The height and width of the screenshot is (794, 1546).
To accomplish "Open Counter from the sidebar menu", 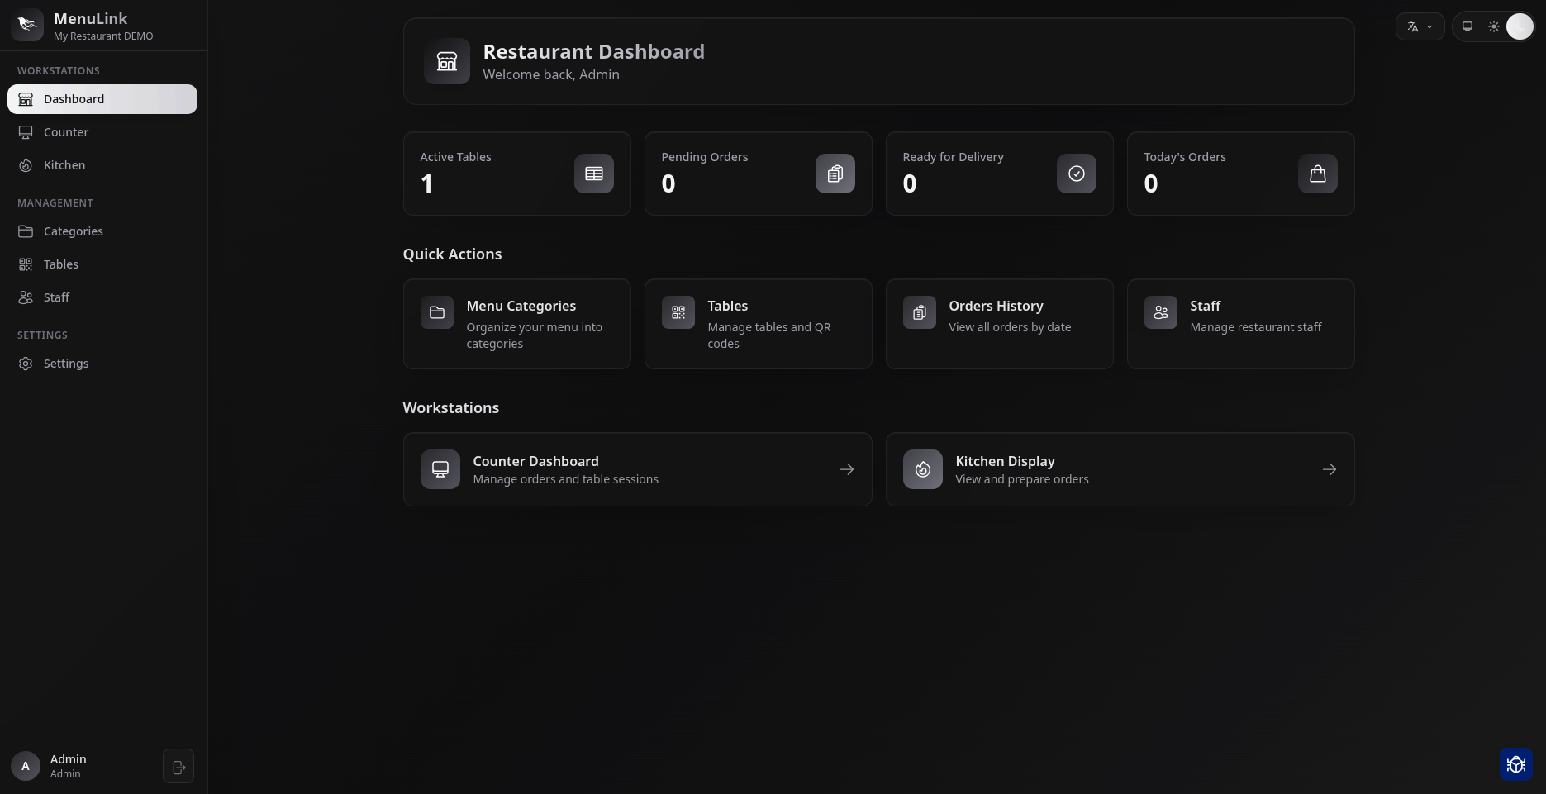I will click(66, 132).
